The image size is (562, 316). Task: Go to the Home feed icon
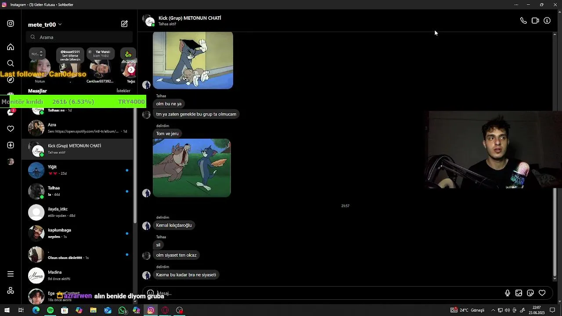(11, 47)
